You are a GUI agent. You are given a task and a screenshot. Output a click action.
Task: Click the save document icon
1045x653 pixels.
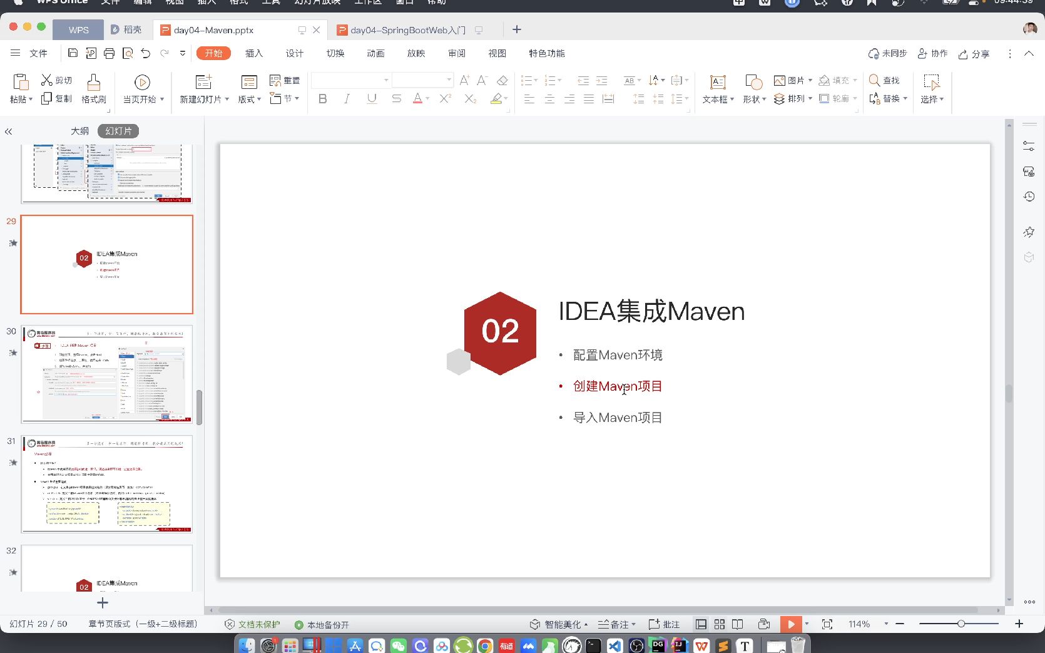73,53
